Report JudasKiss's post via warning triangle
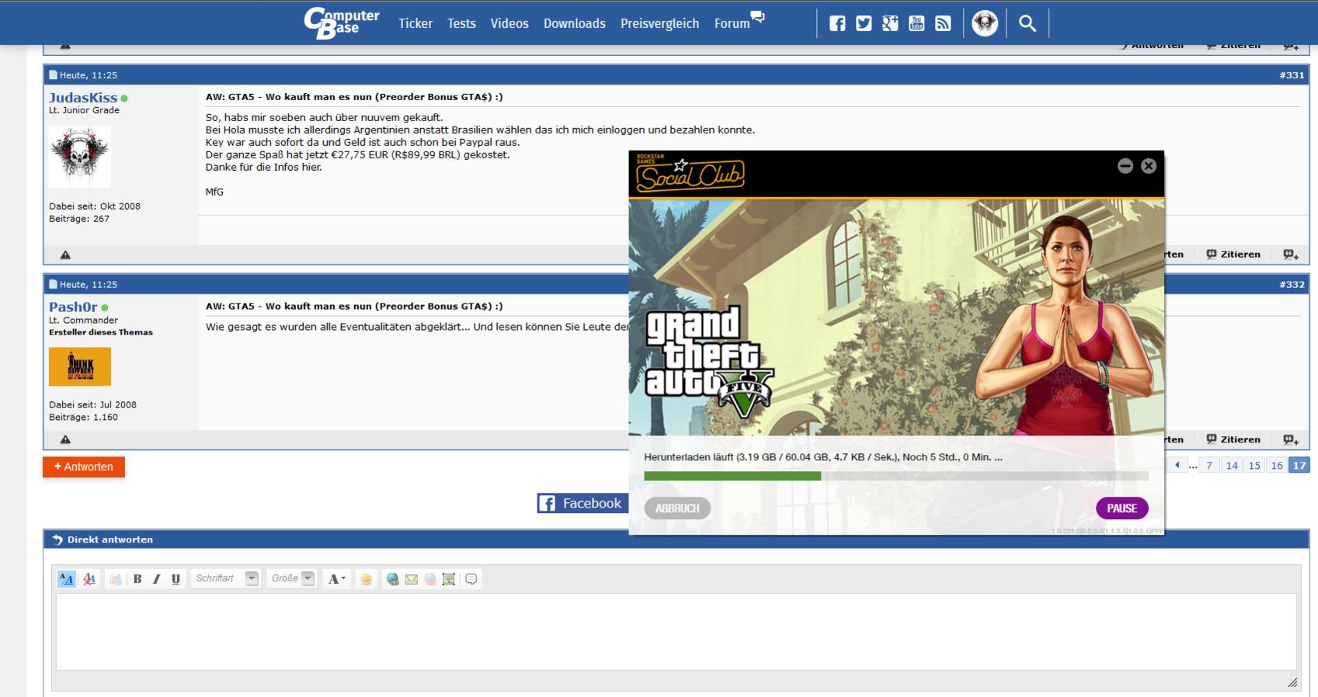 tap(65, 255)
